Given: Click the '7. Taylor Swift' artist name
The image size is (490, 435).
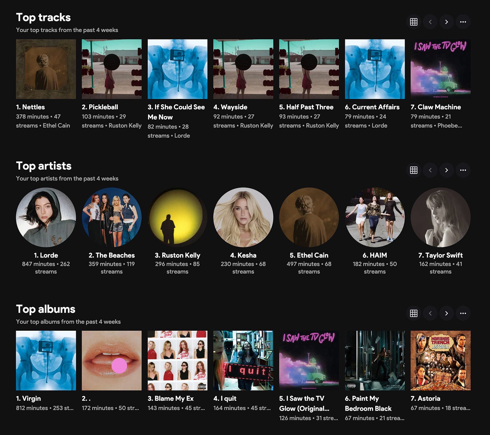Looking at the screenshot, I should coord(441,255).
